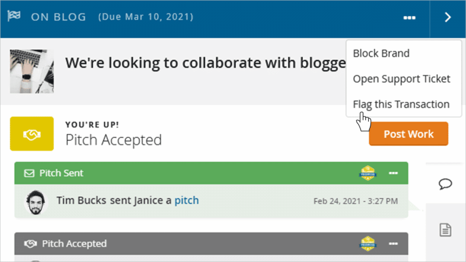466x262 pixels.
Task: Click the yellow handshake status icon
Action: click(32, 134)
